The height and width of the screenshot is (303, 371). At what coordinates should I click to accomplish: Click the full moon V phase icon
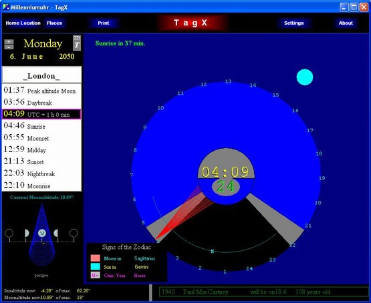(42, 234)
